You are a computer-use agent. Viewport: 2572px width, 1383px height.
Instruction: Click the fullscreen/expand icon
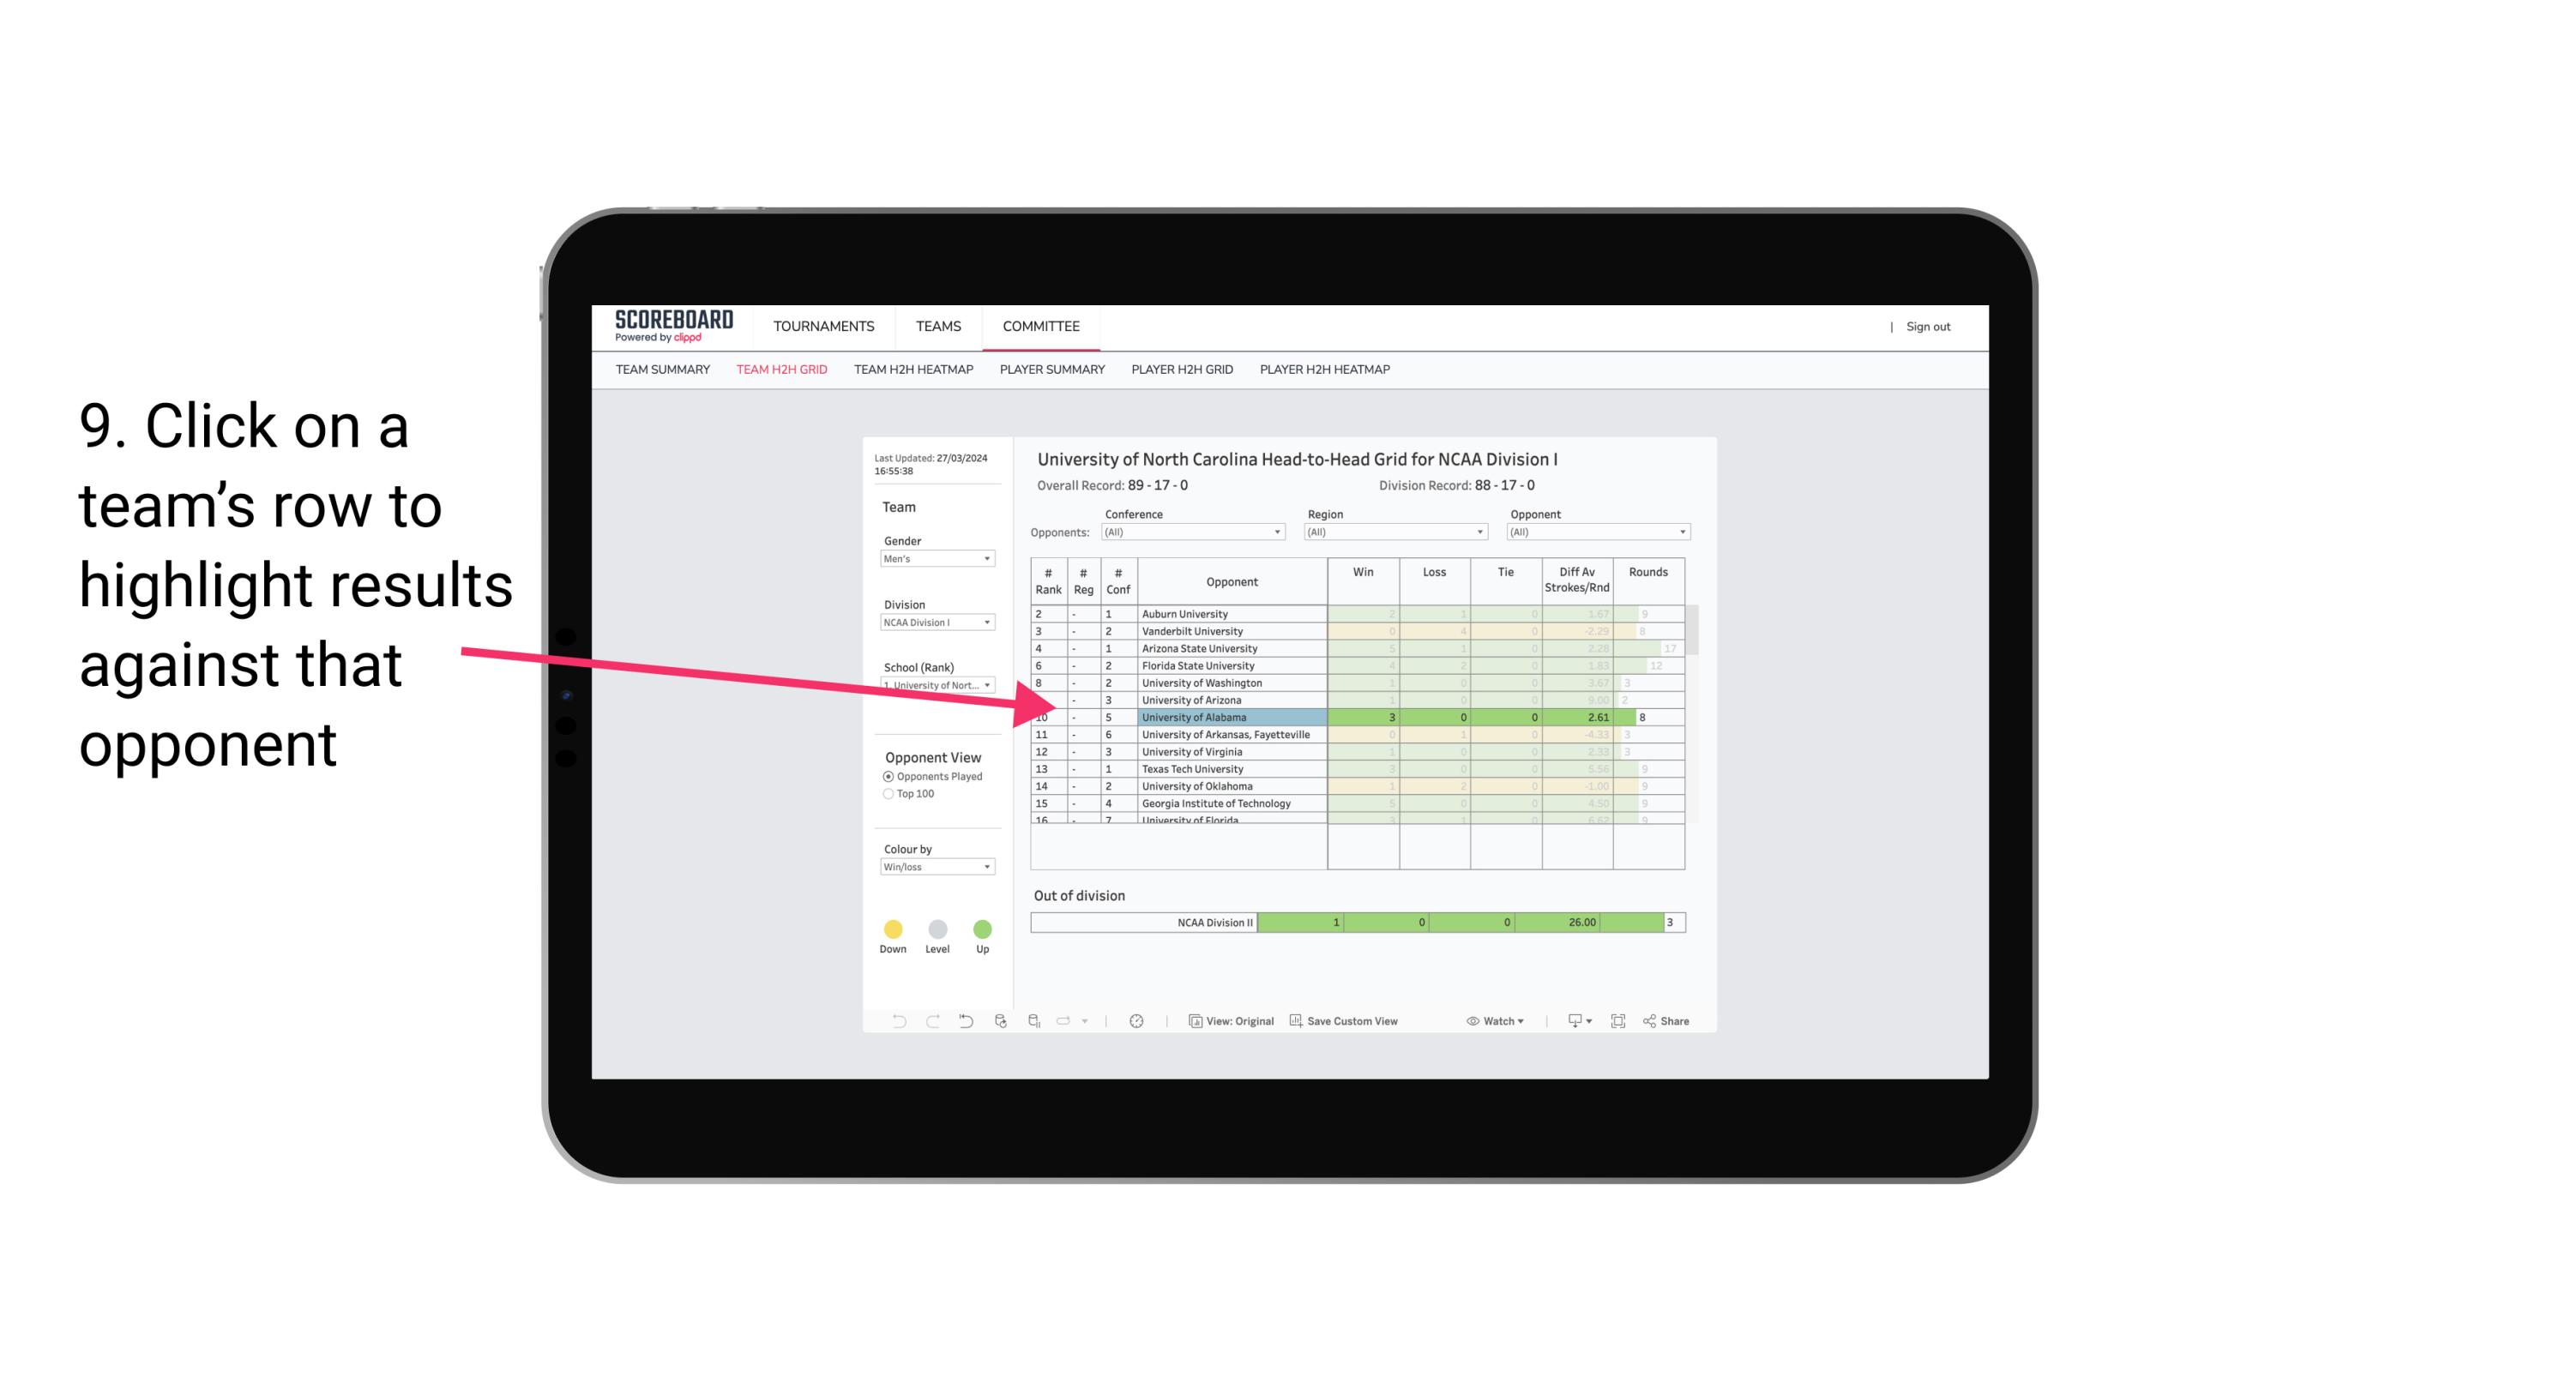coord(1618,1022)
